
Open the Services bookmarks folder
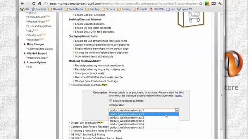click(x=108, y=9)
